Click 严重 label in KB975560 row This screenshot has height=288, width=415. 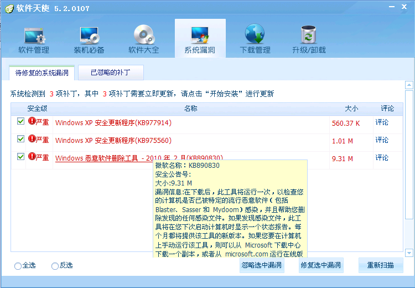tap(43, 140)
